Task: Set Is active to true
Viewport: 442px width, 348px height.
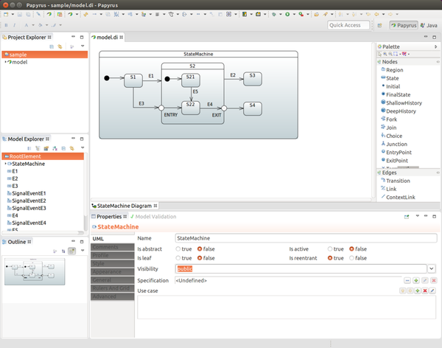Action: click(331, 249)
